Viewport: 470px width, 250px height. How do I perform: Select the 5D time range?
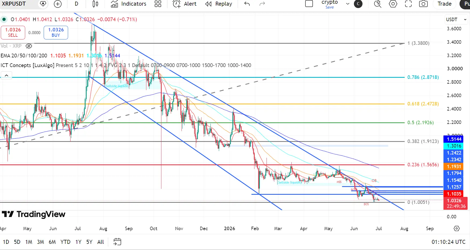(x=17, y=242)
